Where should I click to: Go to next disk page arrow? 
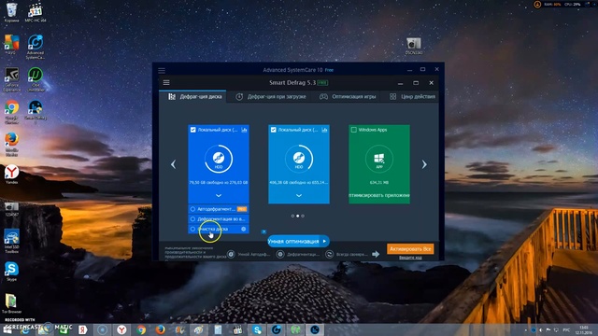[424, 164]
